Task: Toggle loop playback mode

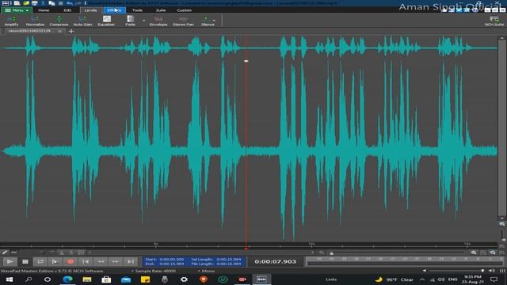Action: 40,261
